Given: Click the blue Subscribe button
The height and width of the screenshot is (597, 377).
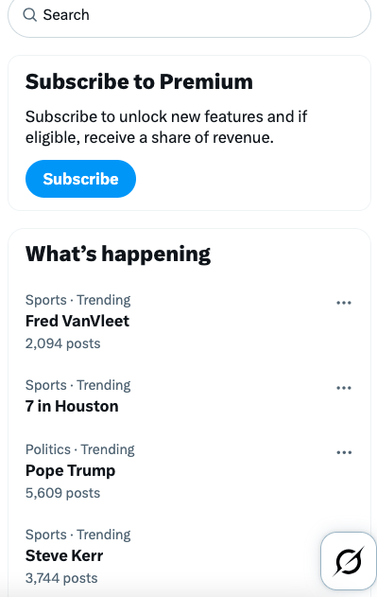Looking at the screenshot, I should click(x=80, y=179).
